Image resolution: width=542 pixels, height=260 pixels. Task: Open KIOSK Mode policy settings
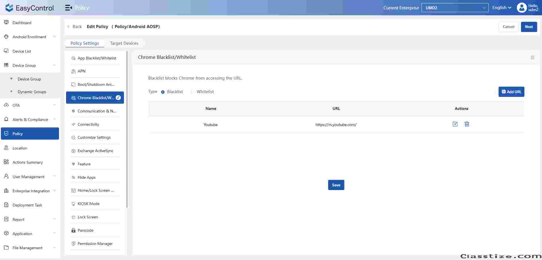(x=88, y=204)
